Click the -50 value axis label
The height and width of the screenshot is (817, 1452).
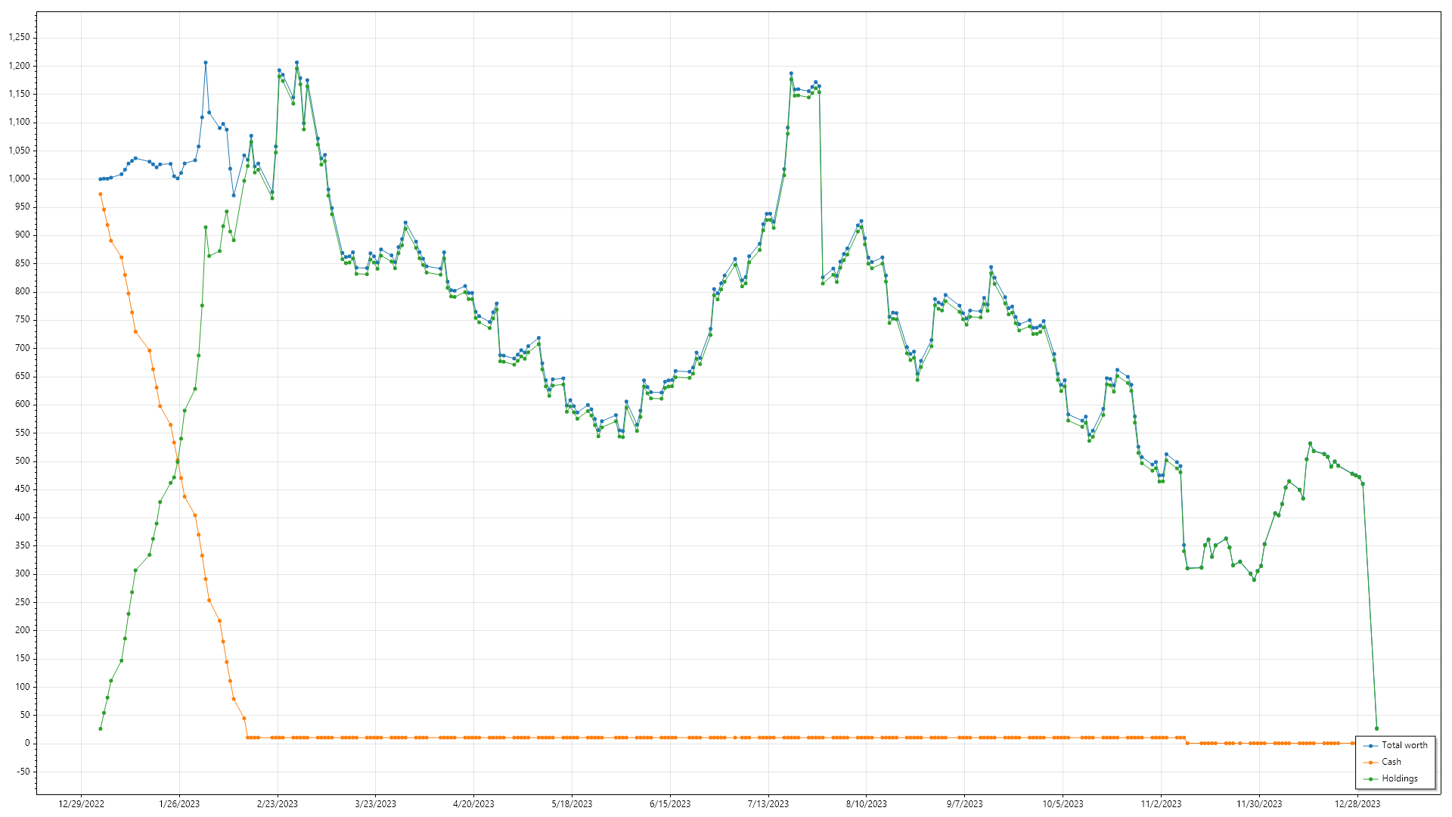(x=23, y=772)
